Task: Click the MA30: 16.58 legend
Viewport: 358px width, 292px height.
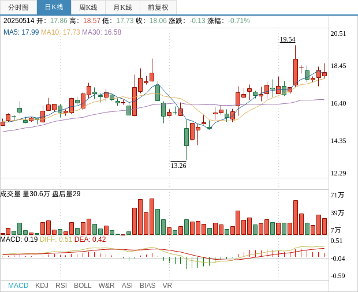Action: point(102,32)
